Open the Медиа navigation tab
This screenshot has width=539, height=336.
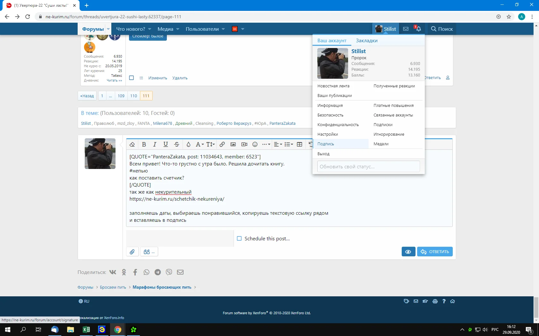click(166, 29)
